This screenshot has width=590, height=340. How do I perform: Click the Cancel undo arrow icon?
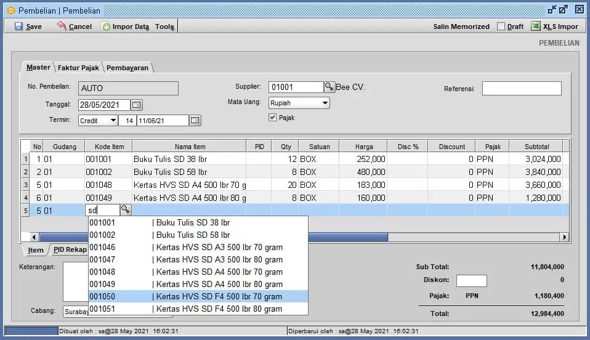(62, 26)
